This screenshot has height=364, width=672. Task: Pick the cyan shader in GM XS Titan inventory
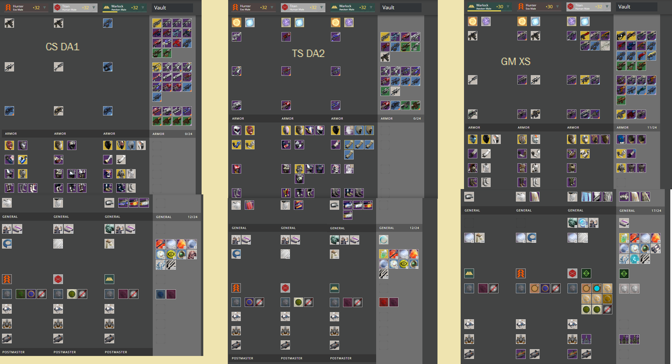point(597,288)
